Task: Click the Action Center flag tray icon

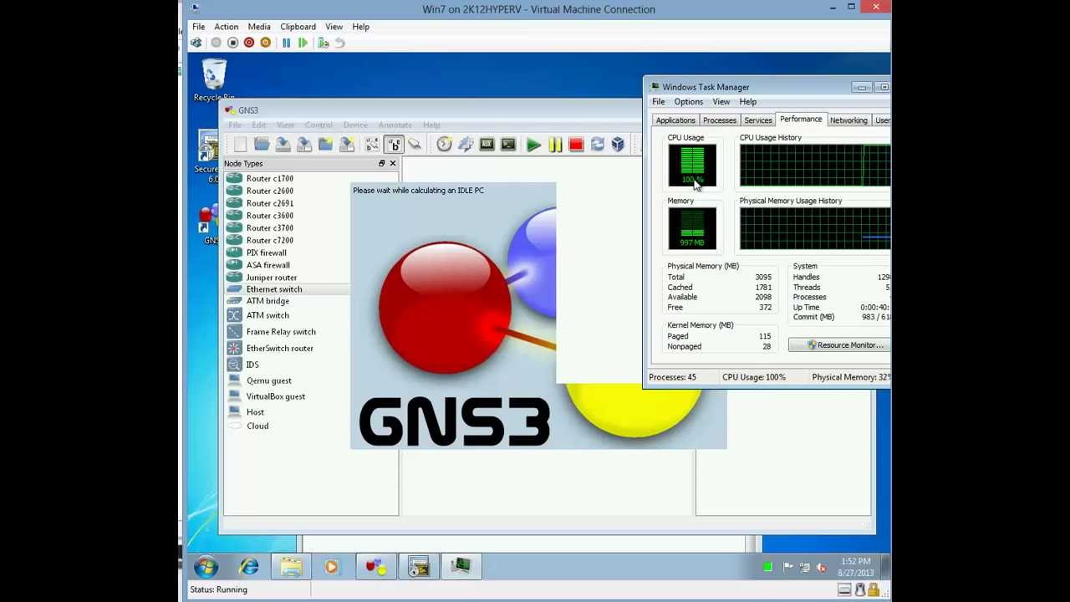Action: pos(787,568)
